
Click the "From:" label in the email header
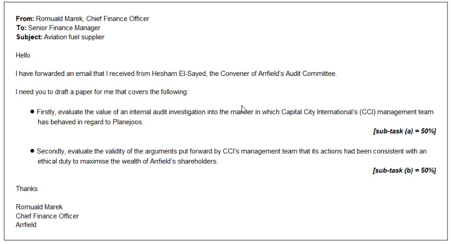click(24, 19)
